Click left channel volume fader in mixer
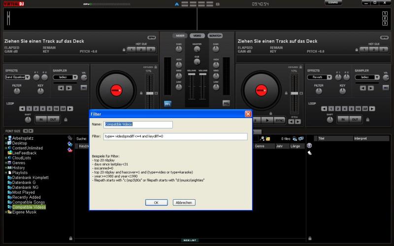This screenshot has width=394, height=246. (x=192, y=74)
